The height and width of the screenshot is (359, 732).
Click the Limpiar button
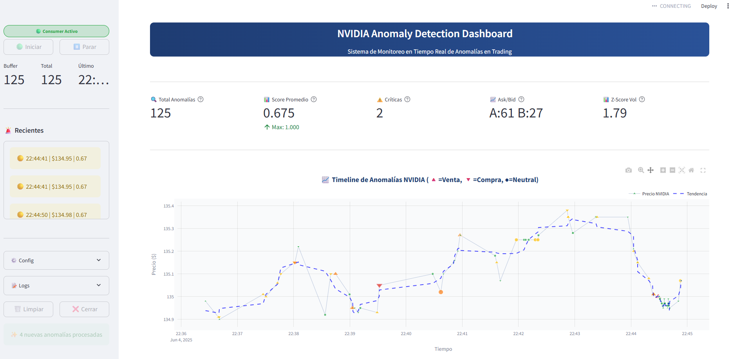coord(29,309)
